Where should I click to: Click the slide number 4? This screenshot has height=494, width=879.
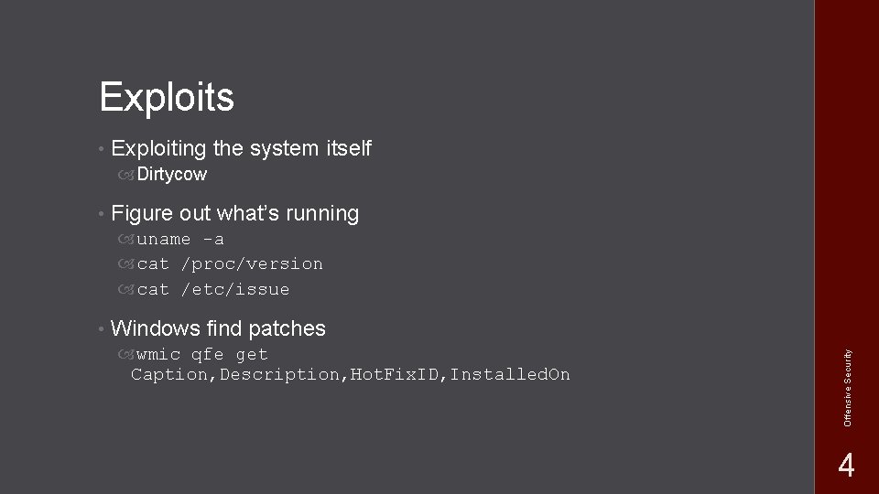[x=846, y=465]
